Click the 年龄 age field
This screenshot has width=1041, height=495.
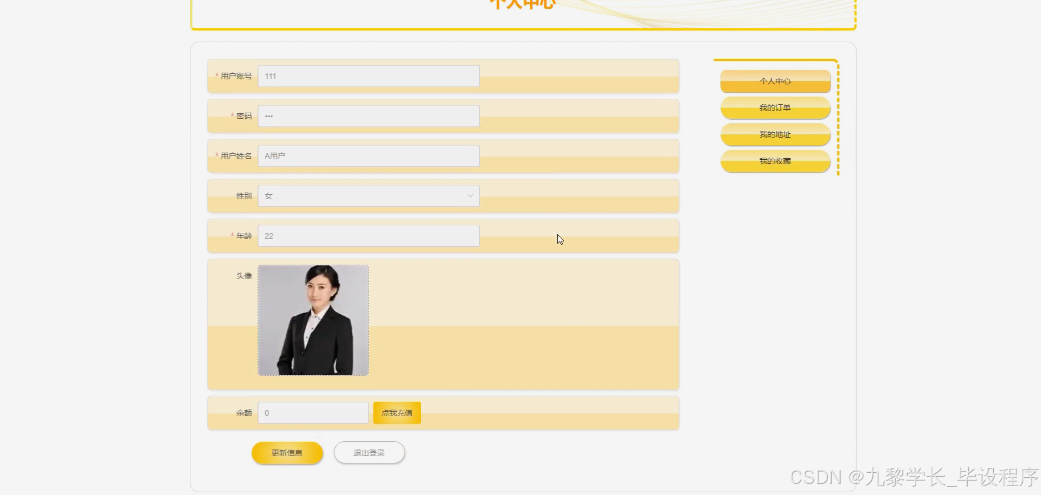pyautogui.click(x=368, y=236)
